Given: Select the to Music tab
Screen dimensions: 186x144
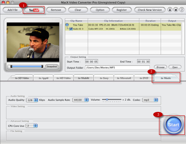Looking at the screenshot, I should pyautogui.click(x=166, y=78).
